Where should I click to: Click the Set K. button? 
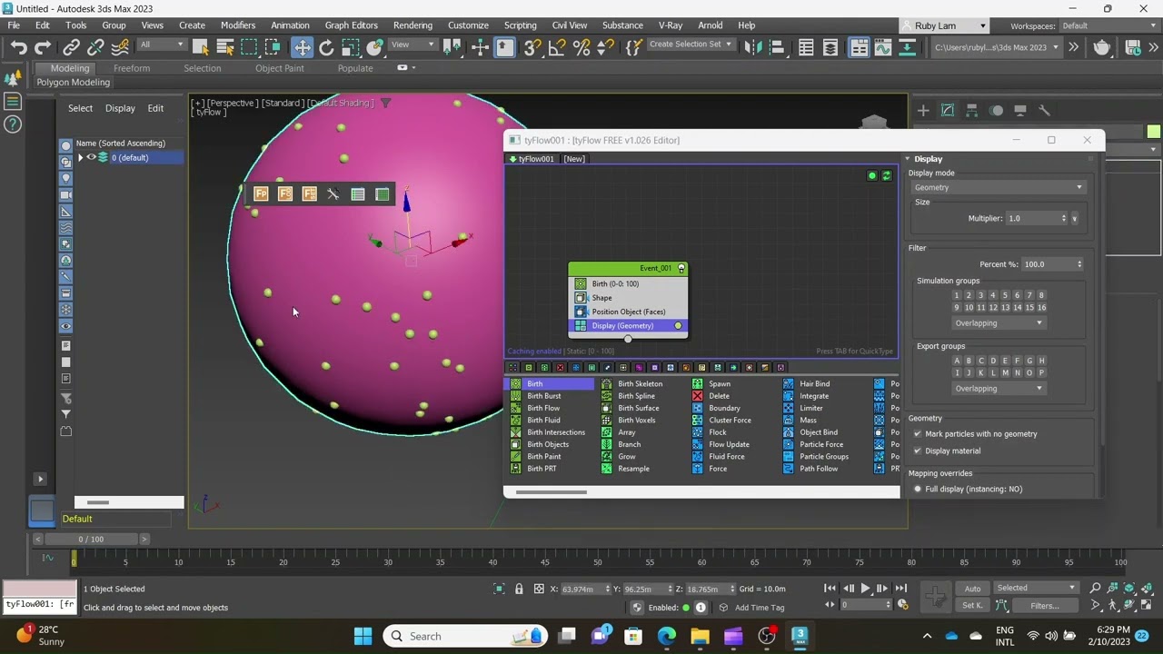pyautogui.click(x=972, y=606)
